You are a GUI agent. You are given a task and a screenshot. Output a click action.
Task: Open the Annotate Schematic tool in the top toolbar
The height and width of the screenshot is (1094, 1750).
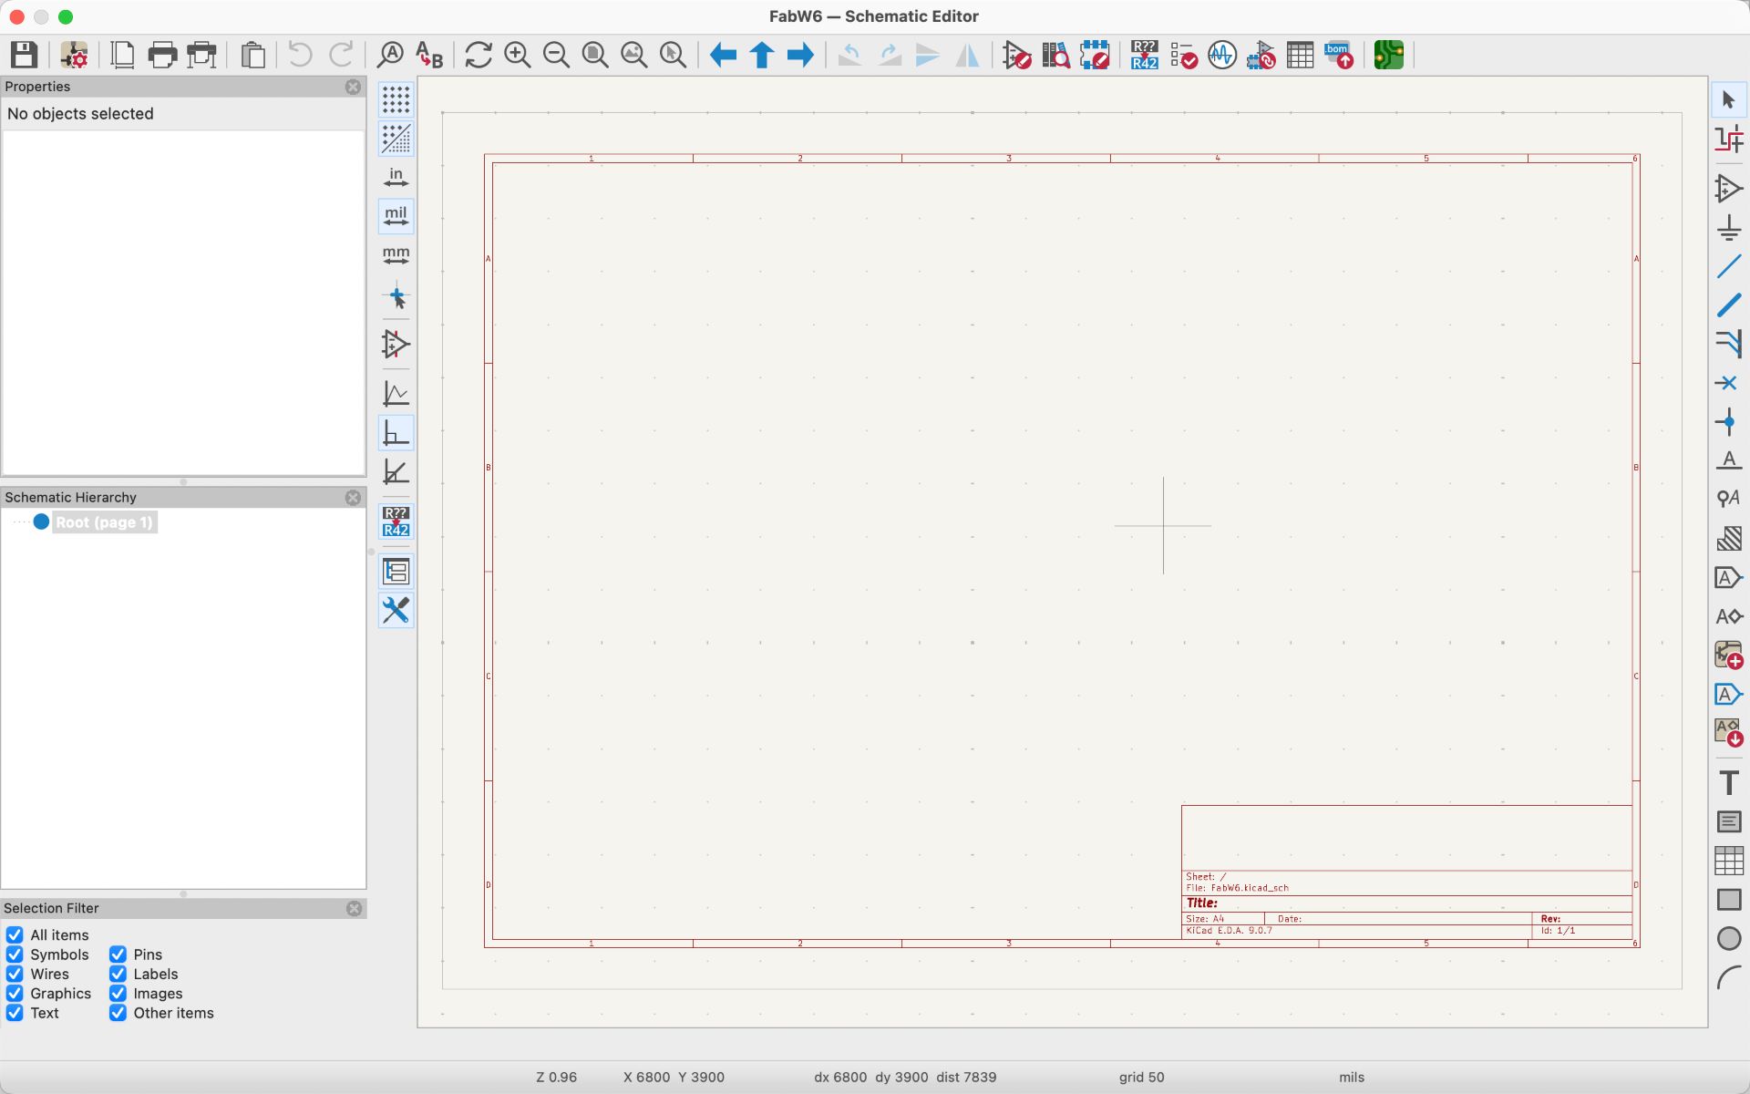(x=1144, y=55)
